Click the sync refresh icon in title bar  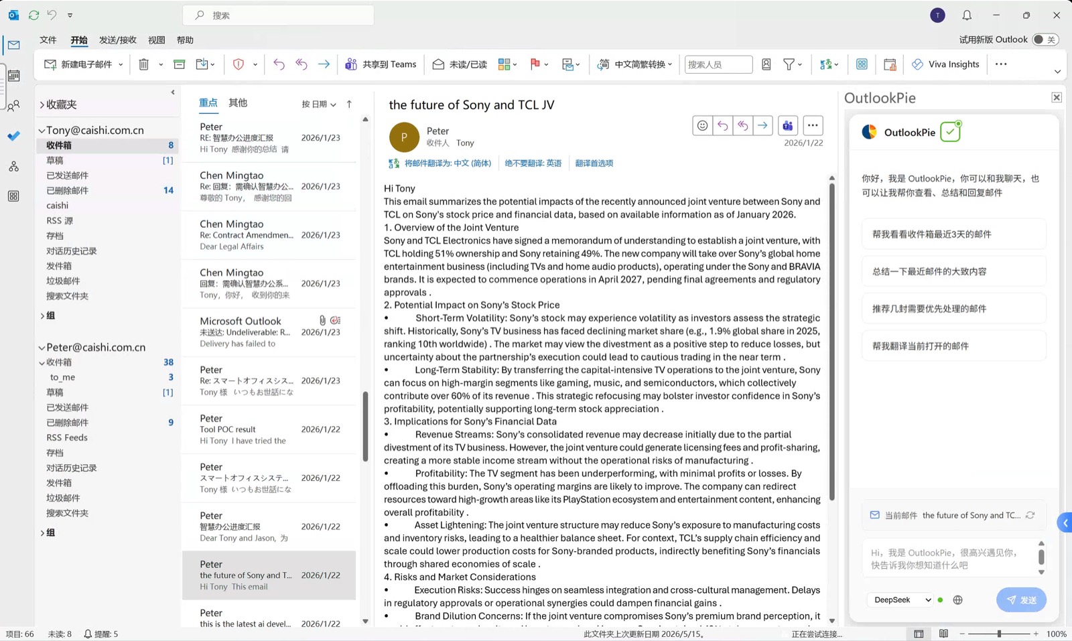[x=33, y=15]
